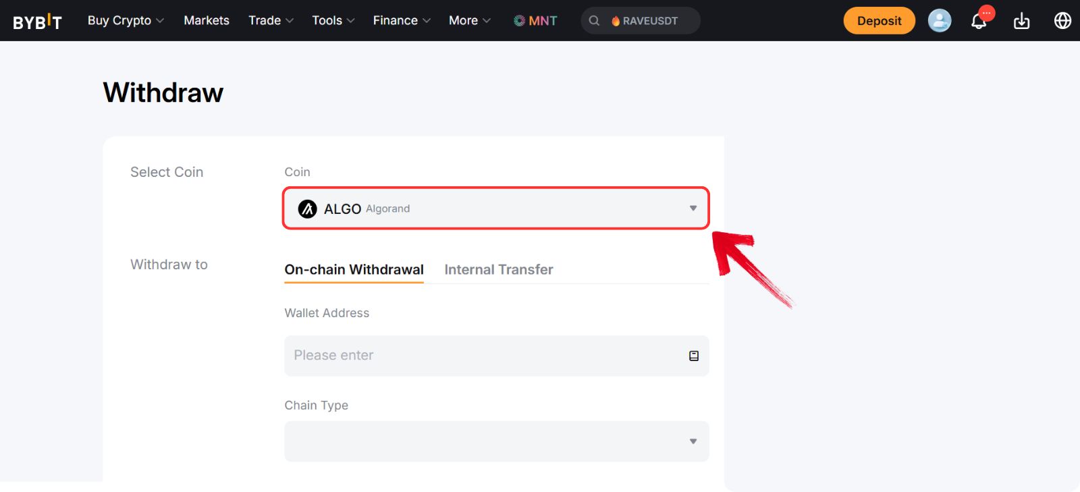
Task: Open the ALGO coin selector dropdown
Action: coord(496,208)
